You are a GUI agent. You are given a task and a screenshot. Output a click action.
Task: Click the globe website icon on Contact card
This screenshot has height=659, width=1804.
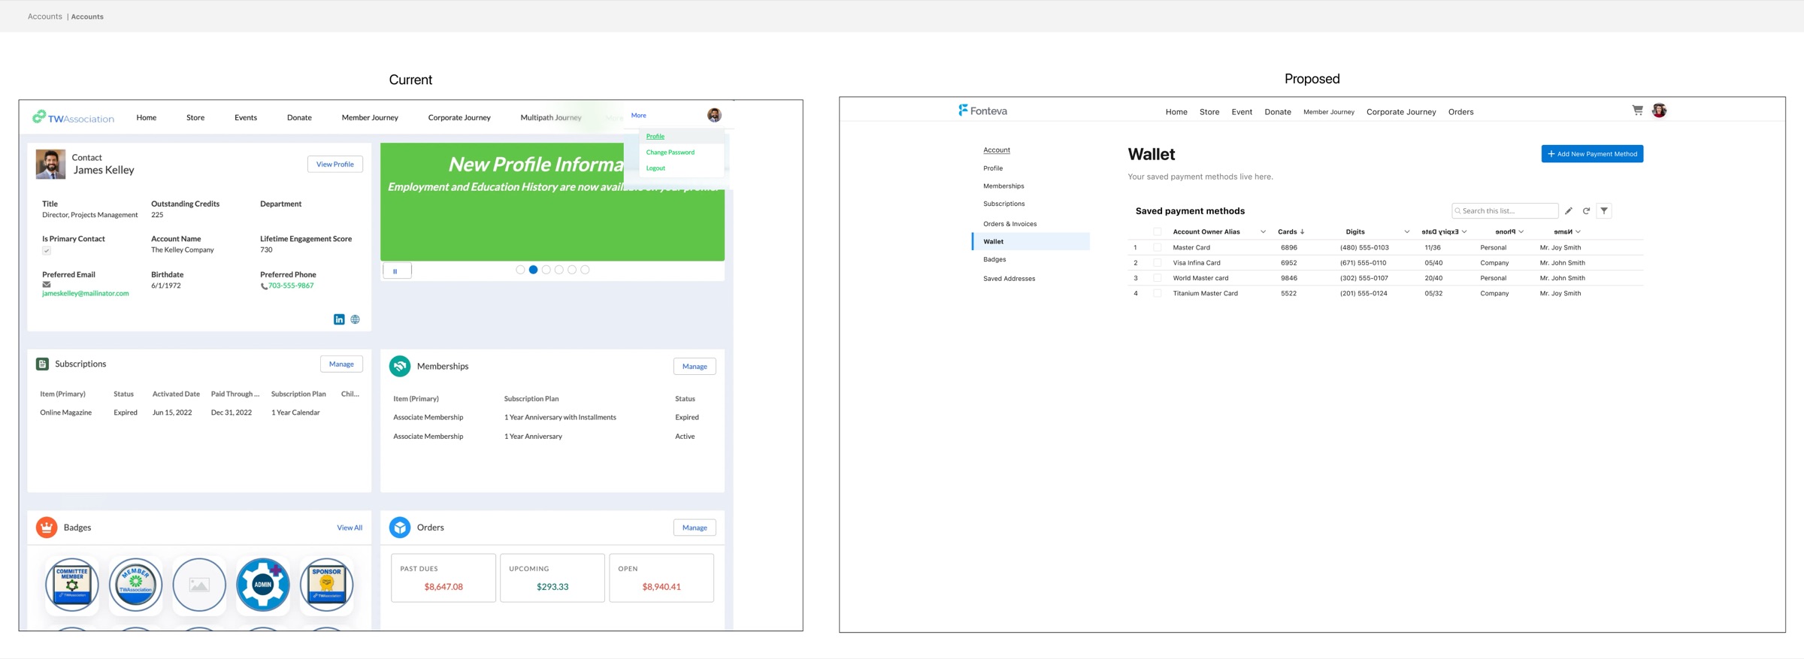tap(355, 319)
